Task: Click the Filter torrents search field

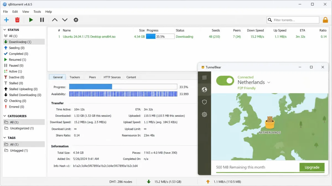Action: click(293, 20)
